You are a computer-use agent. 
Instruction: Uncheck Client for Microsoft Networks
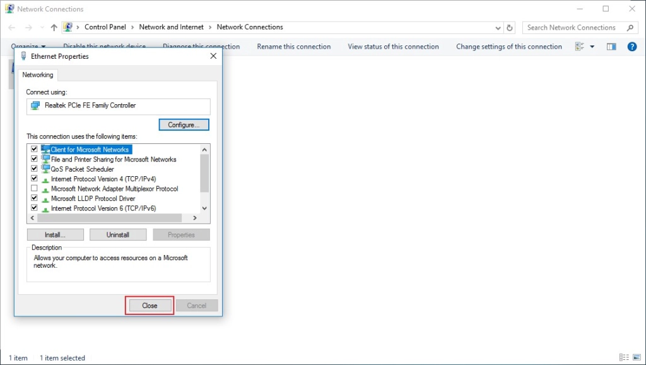[34, 150]
